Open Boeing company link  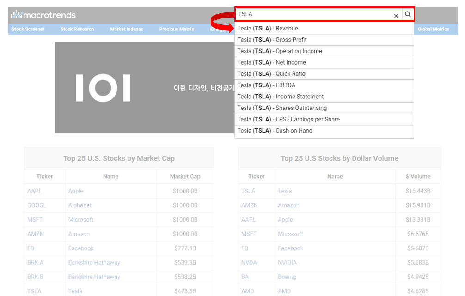(287, 277)
